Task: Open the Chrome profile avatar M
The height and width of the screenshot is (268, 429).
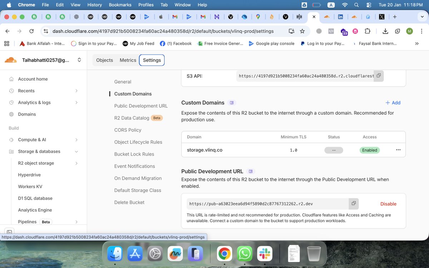Action: coord(409,31)
